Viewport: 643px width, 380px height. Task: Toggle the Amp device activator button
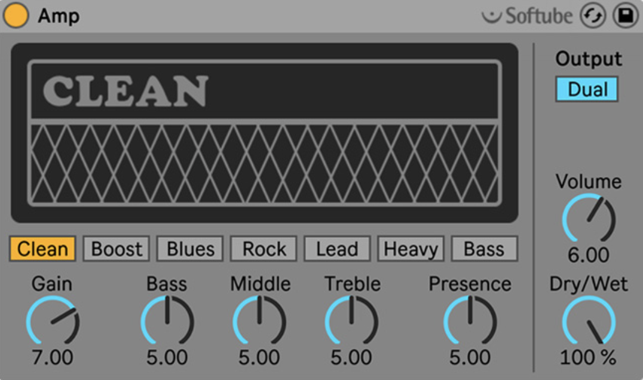[16, 15]
